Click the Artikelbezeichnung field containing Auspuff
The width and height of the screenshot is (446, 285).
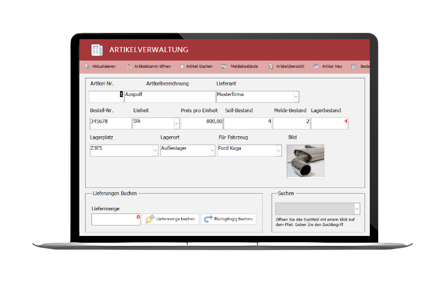pos(169,97)
